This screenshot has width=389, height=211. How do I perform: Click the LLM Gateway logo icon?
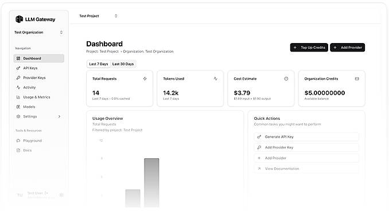click(19, 19)
